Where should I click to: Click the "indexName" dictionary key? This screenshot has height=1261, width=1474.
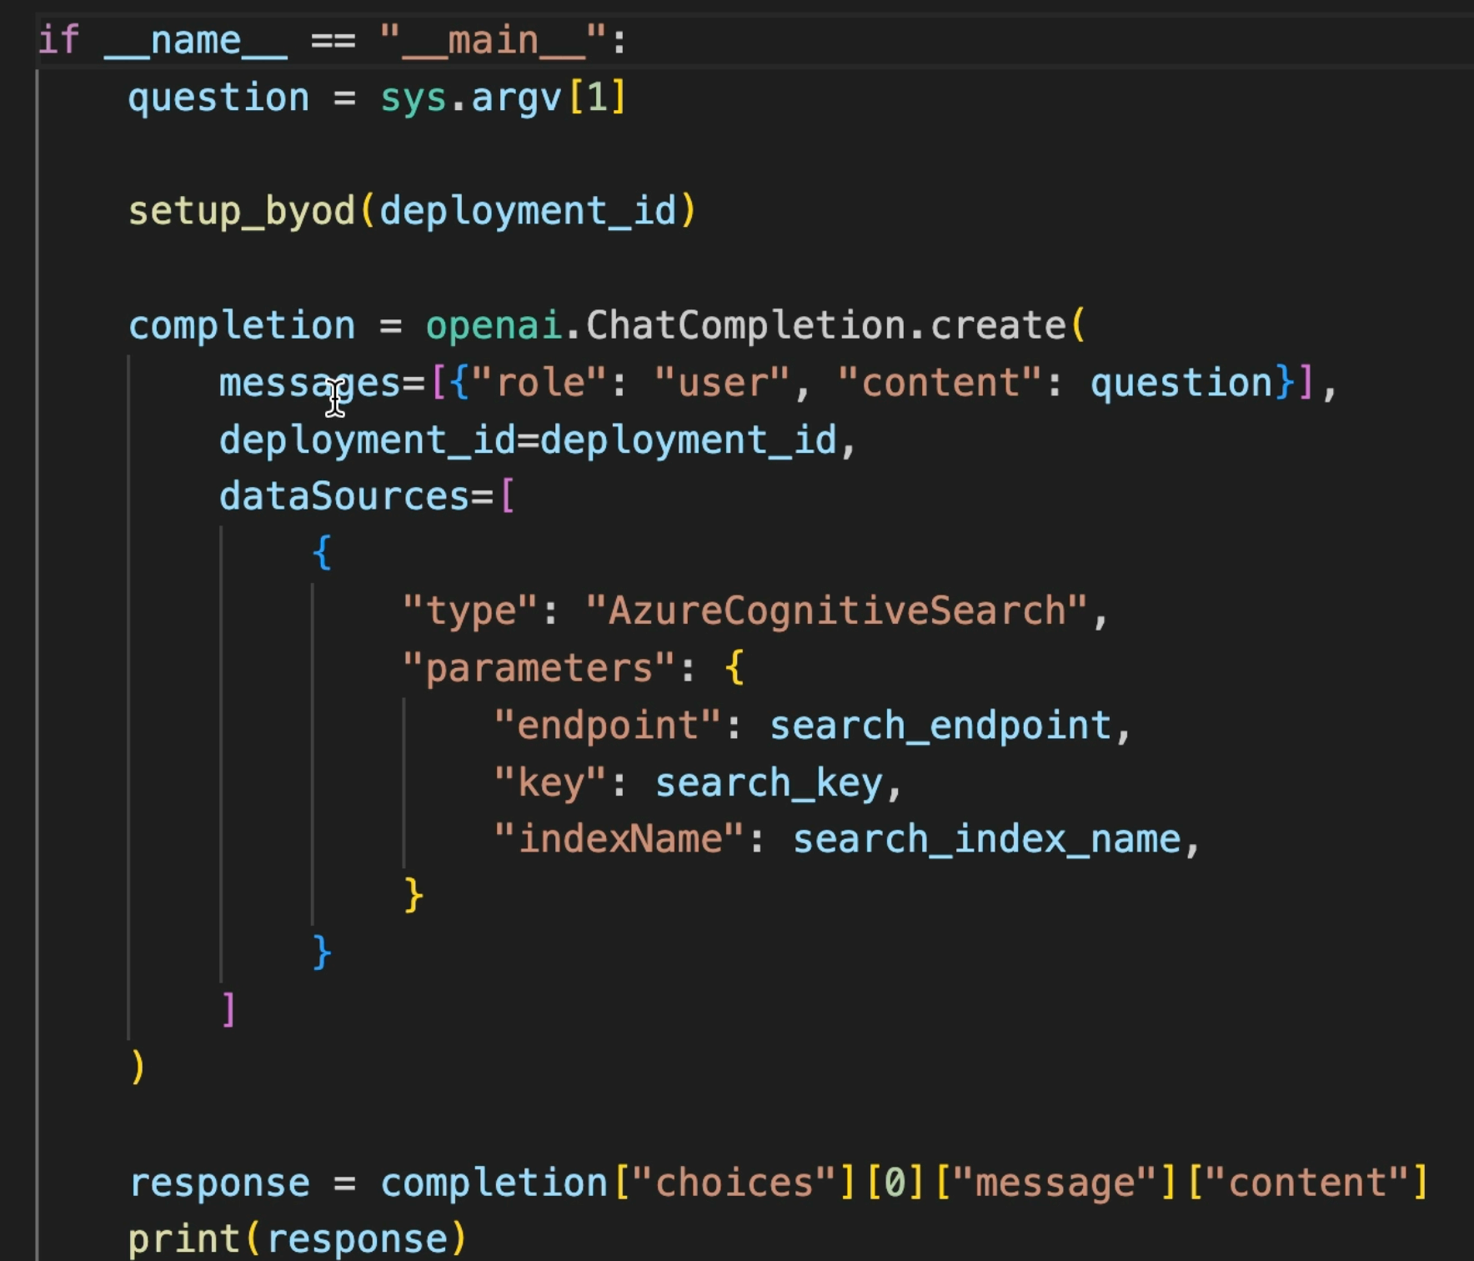618,839
